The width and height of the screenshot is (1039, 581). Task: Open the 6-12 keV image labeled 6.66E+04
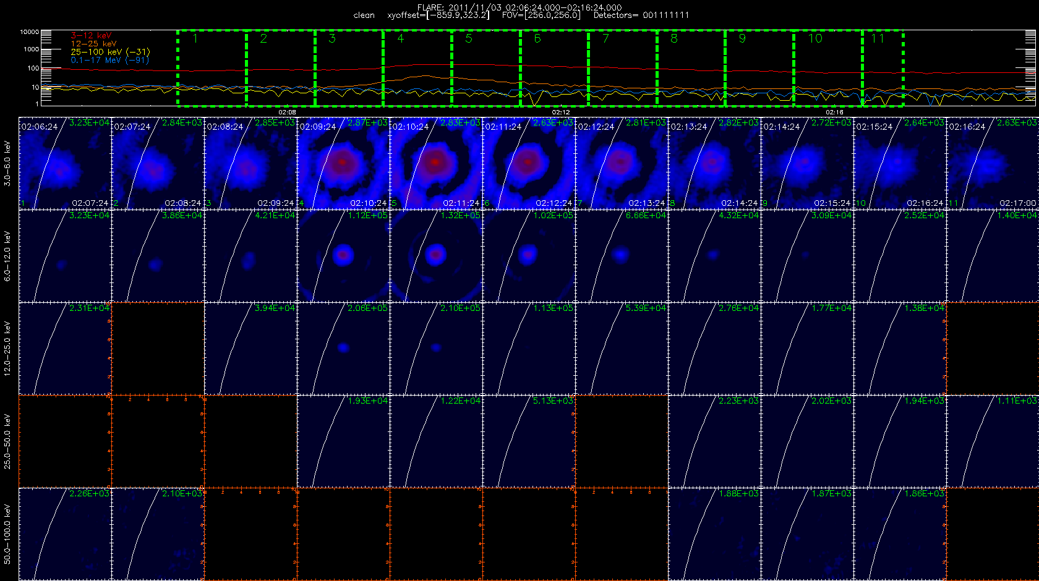click(622, 255)
